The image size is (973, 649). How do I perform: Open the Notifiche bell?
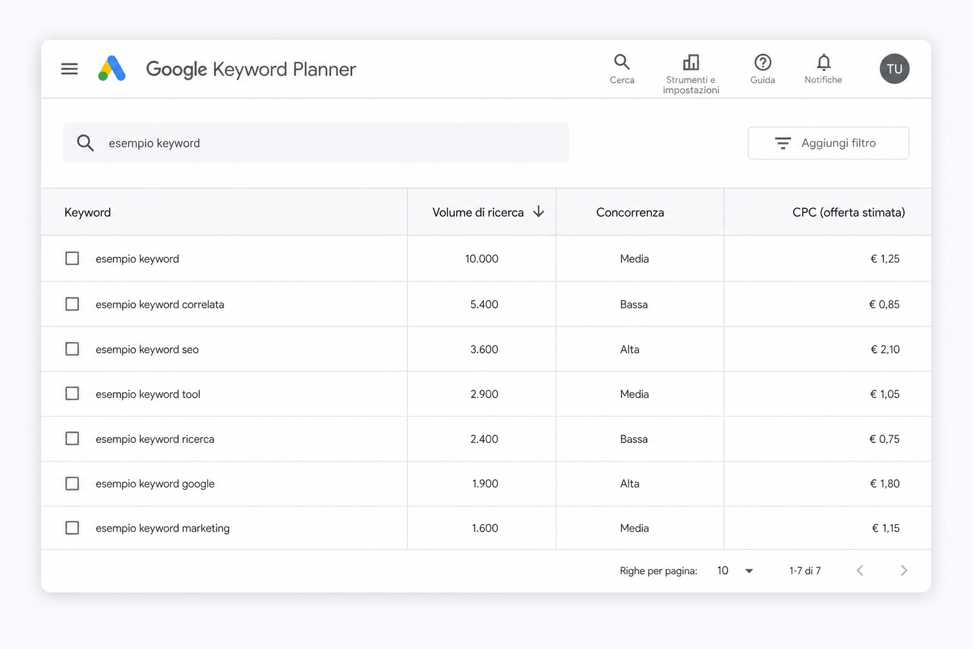pos(824,69)
